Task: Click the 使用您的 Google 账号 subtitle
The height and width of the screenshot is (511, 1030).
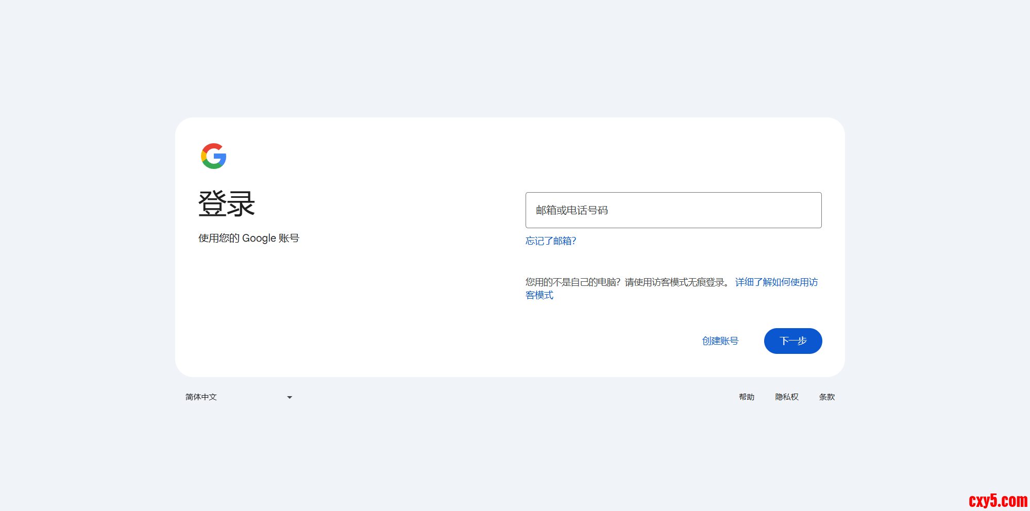Action: click(248, 239)
